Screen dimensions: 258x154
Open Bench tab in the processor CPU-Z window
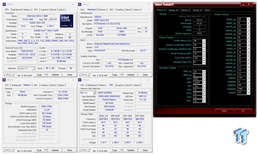click(54, 10)
